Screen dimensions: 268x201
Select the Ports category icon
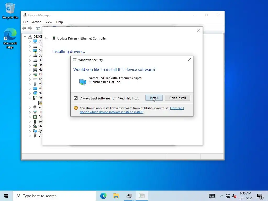coord(35,107)
